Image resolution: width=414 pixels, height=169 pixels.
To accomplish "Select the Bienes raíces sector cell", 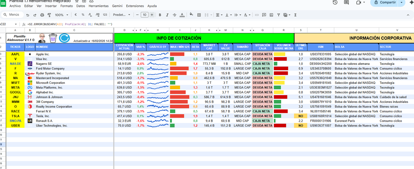I will coord(396,107).
